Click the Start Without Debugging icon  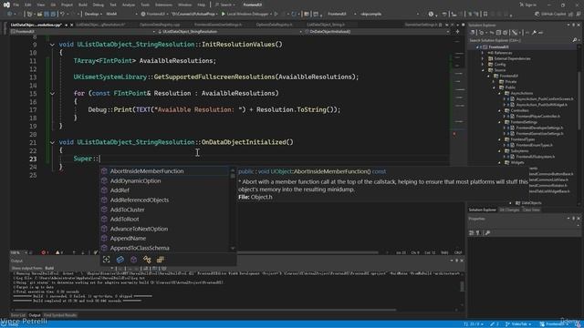coord(276,15)
